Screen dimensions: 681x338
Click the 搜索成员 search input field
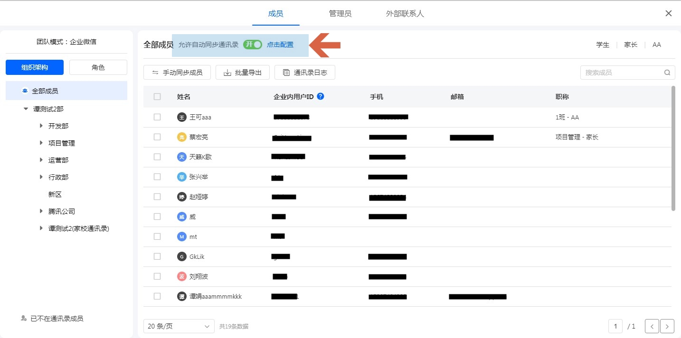(622, 73)
